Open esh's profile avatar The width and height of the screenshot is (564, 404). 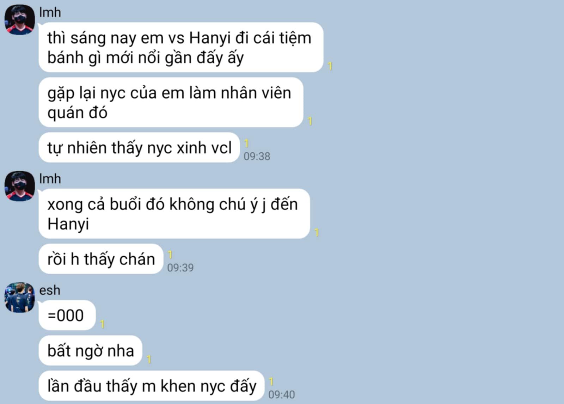point(19,298)
